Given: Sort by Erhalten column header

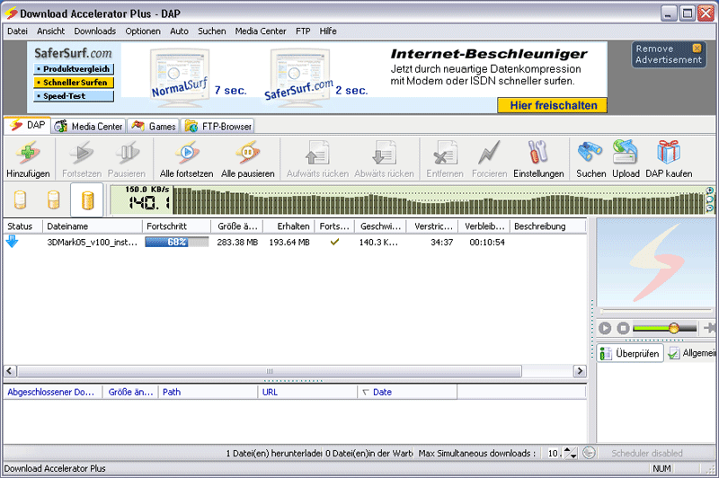Looking at the screenshot, I should 288,226.
